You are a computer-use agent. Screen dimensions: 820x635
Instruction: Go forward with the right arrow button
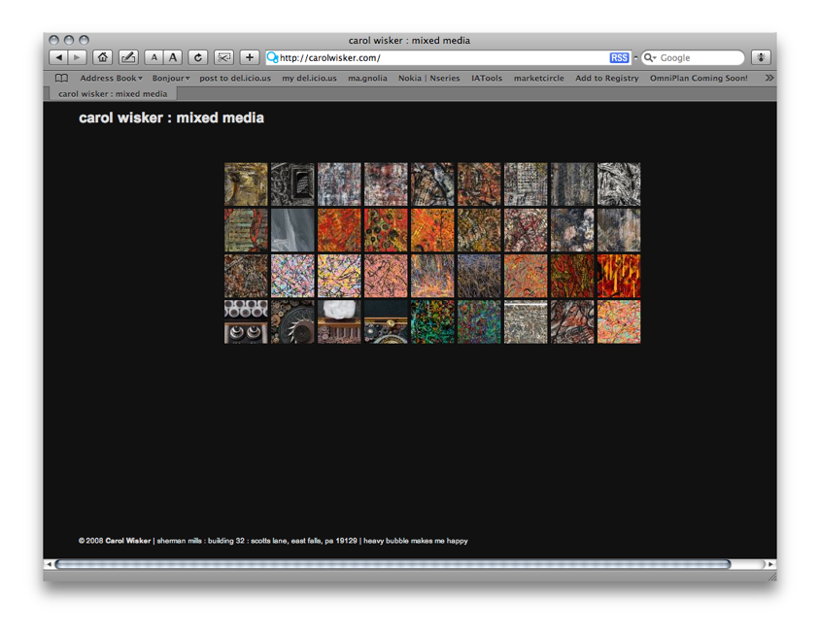coord(78,57)
